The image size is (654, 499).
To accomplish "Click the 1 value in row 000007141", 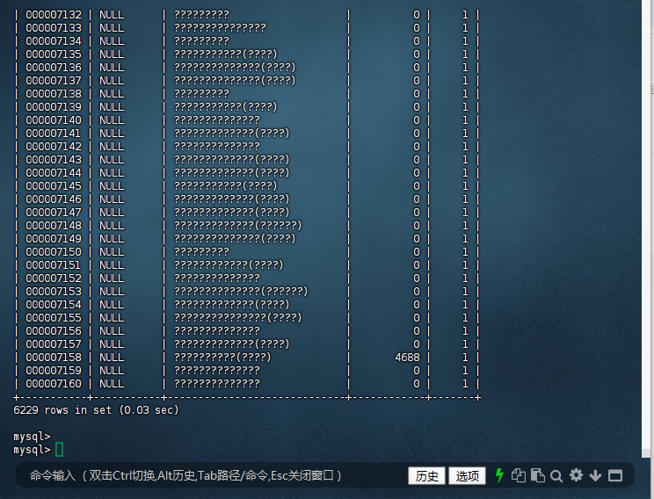I will click(x=465, y=134).
